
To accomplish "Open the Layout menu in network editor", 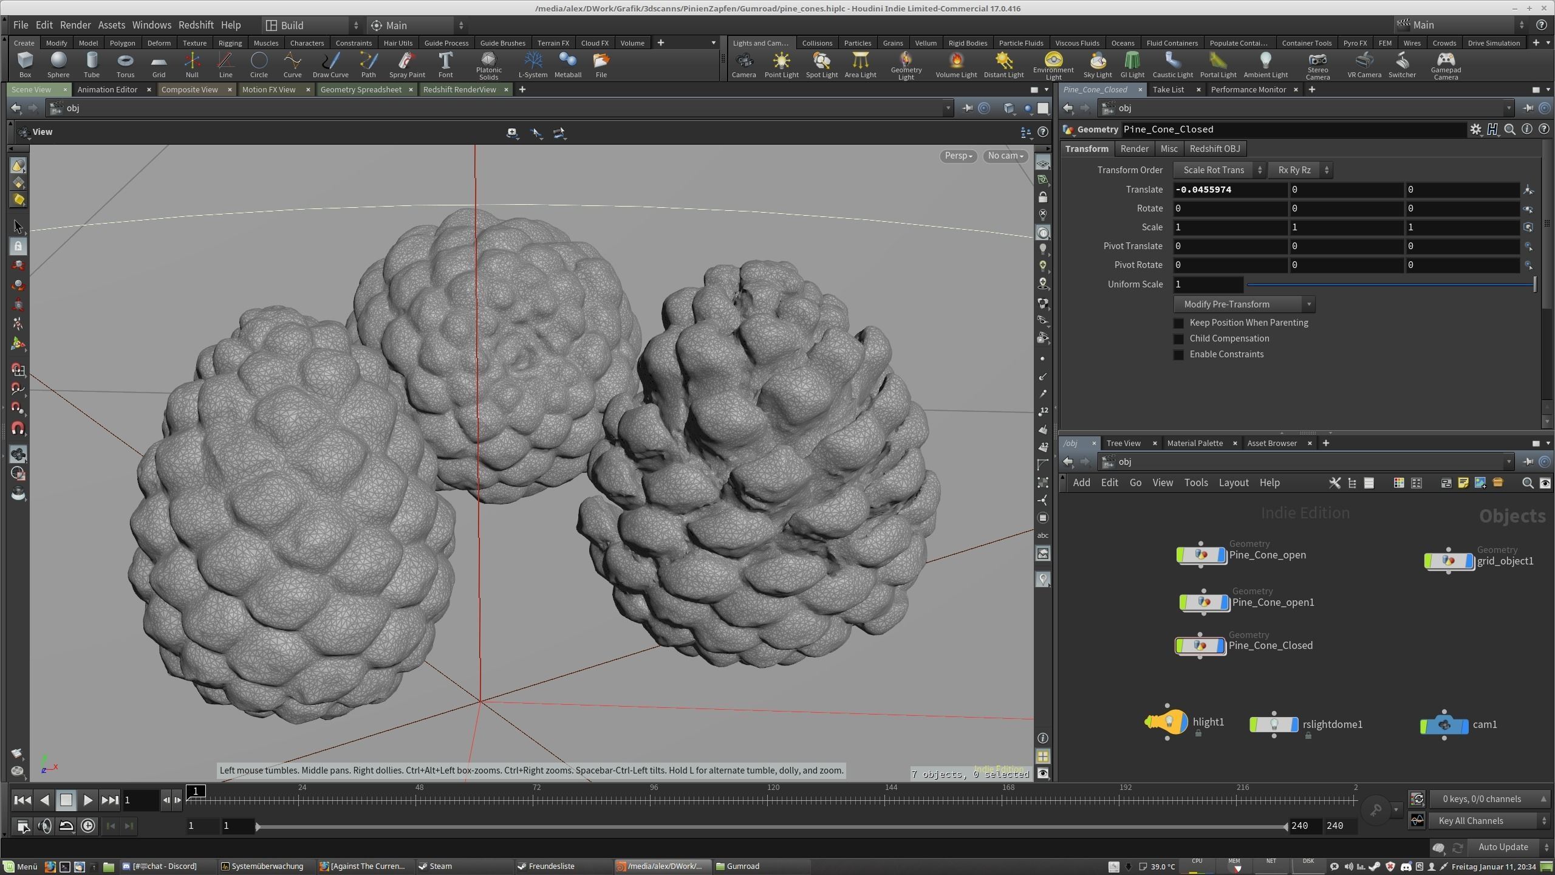I will click(1234, 482).
